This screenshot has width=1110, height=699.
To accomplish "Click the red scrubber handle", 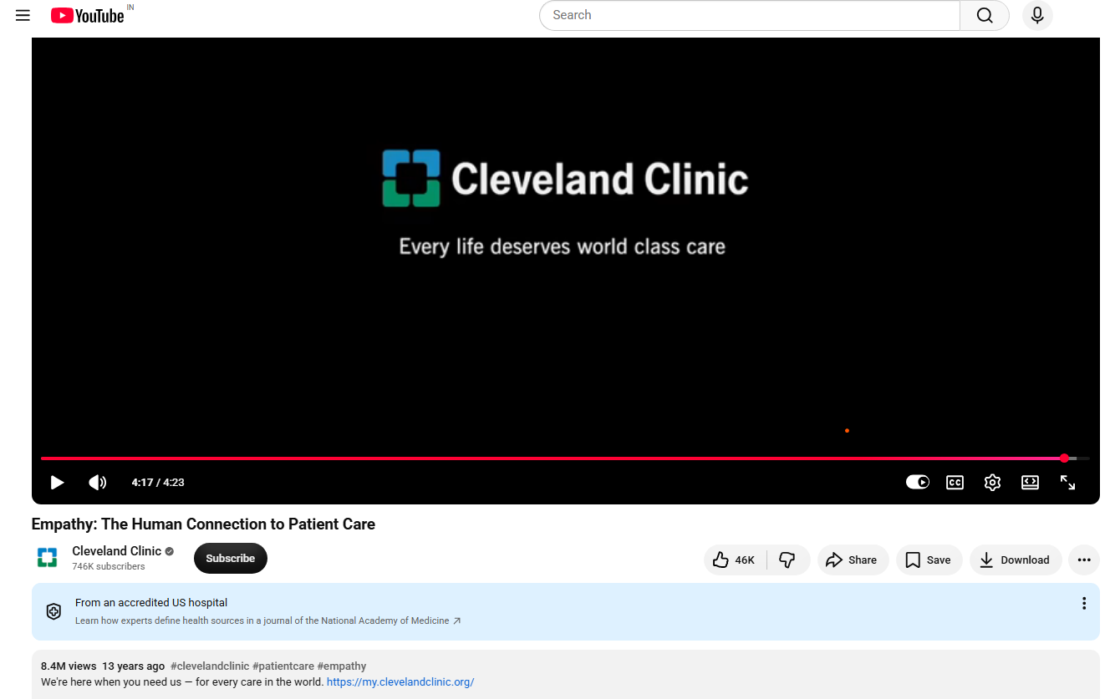I will coord(1064,458).
